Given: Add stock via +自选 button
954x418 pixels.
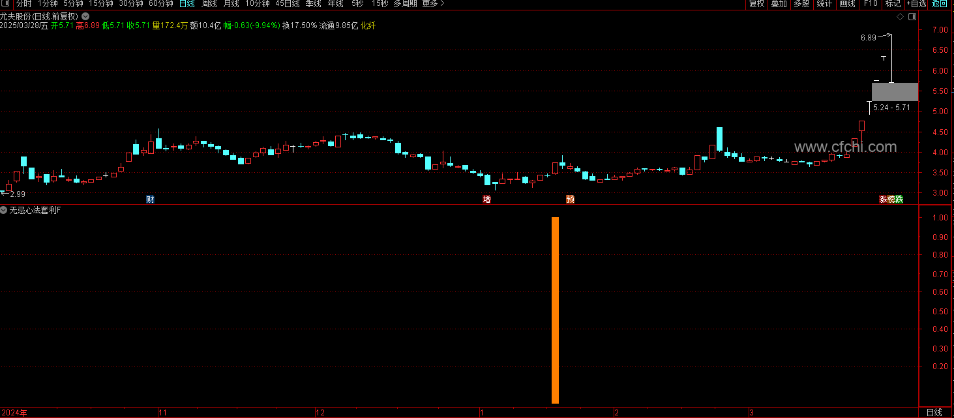Looking at the screenshot, I should (x=916, y=4).
